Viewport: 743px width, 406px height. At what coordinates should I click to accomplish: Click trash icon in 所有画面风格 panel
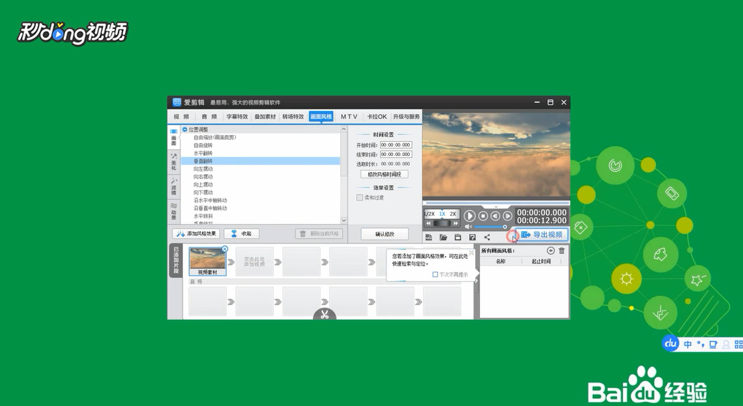point(561,250)
